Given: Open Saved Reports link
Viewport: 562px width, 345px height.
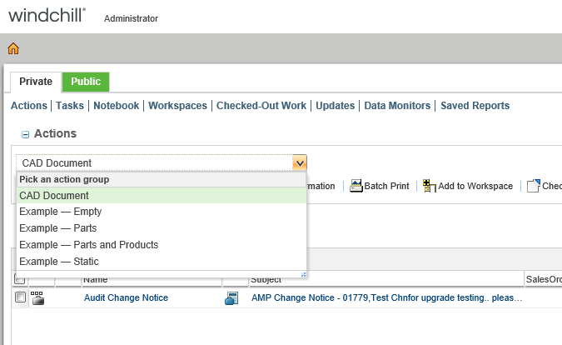Looking at the screenshot, I should pos(475,106).
